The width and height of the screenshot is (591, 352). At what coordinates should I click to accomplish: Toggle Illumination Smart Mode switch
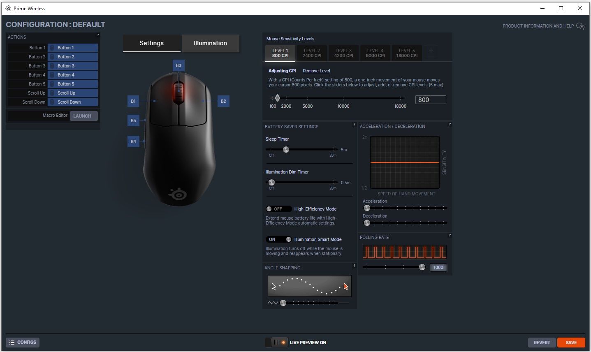click(278, 239)
